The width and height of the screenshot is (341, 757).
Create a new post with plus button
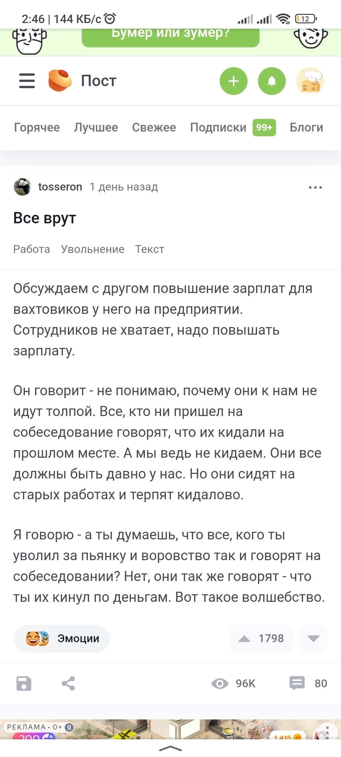coord(234,81)
